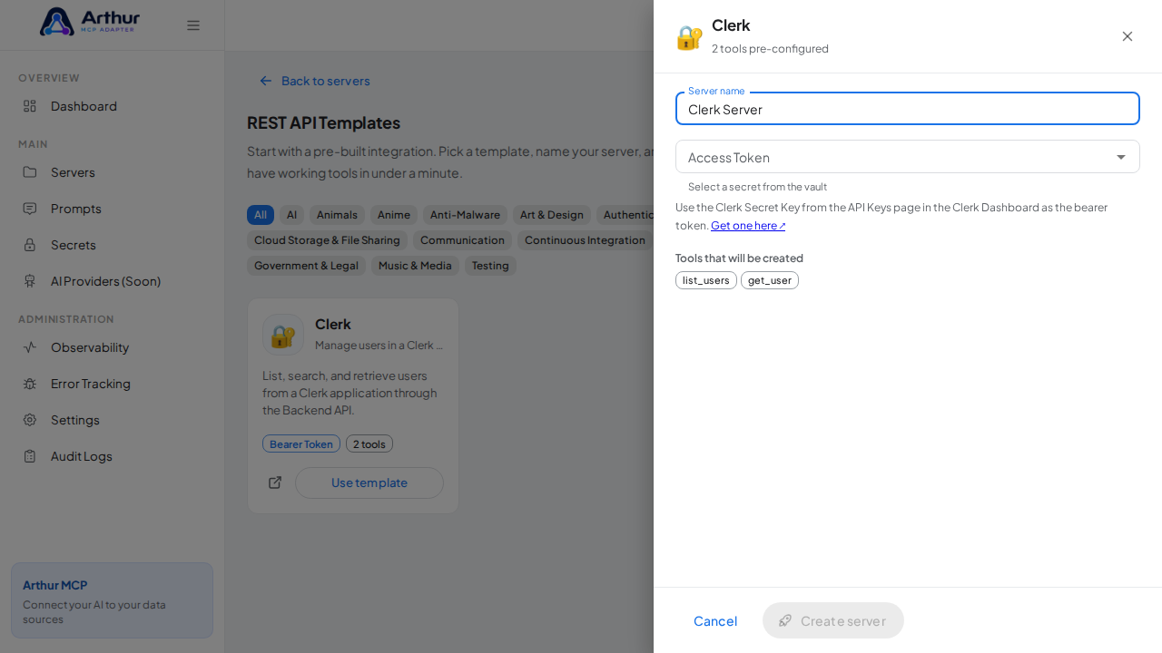Open the Access Token dropdown
1162x653 pixels.
908,157
